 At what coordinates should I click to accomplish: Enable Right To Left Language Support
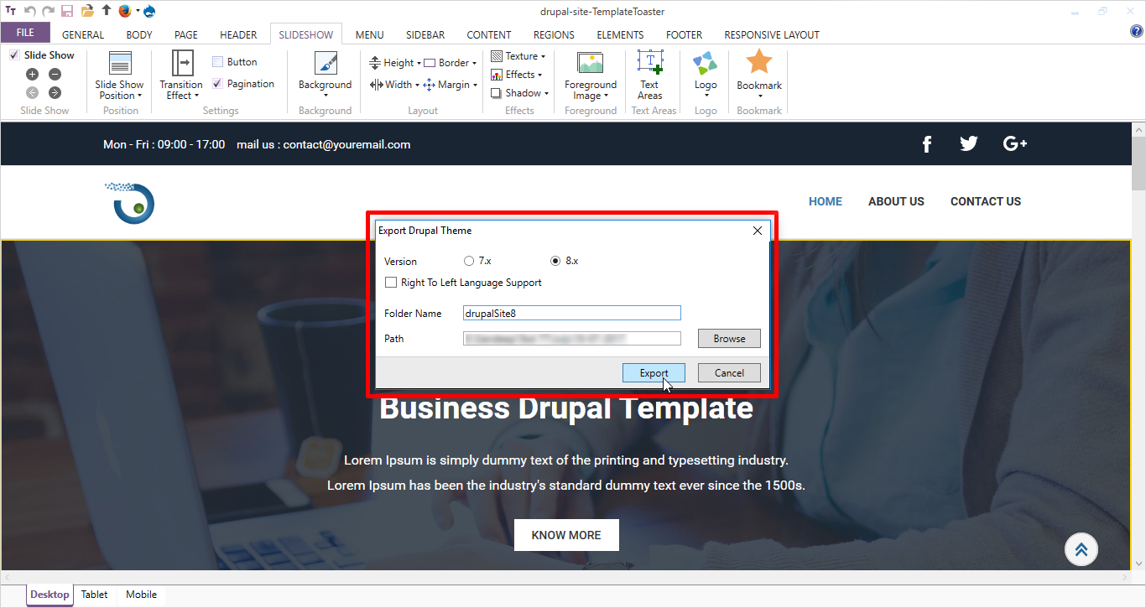pos(391,283)
